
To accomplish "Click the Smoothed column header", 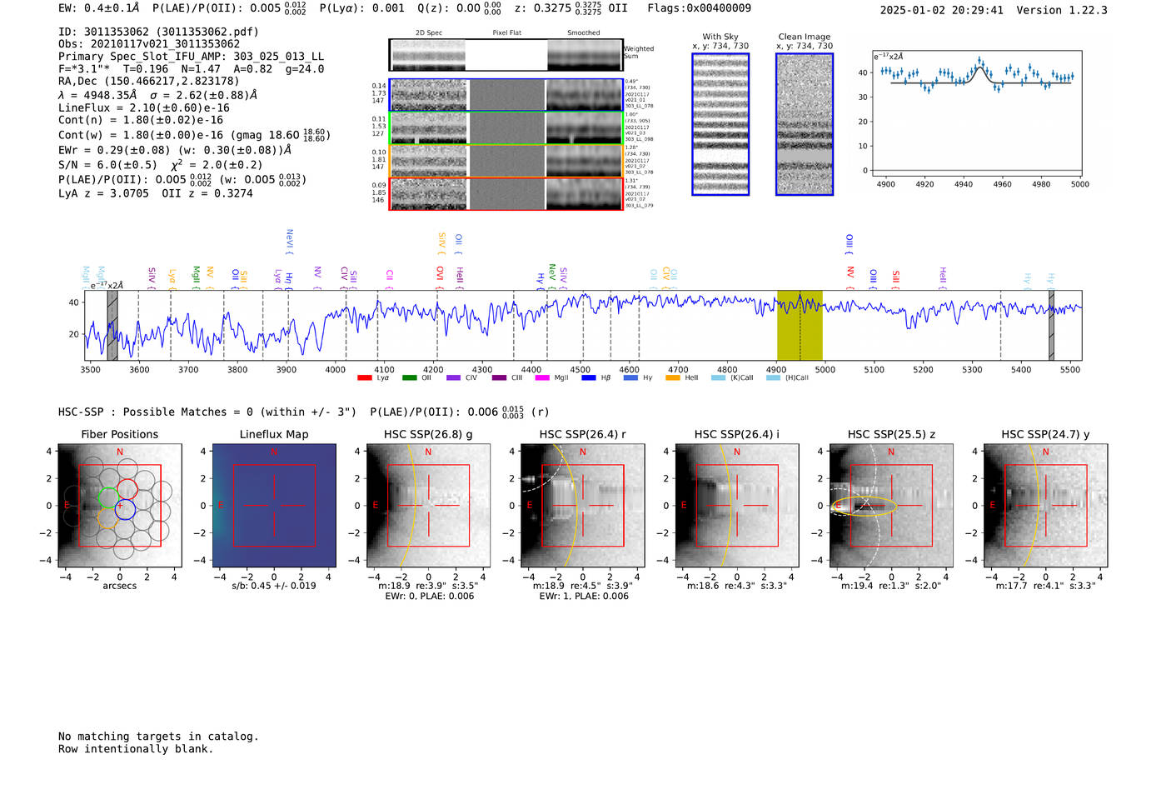I will tap(584, 33).
